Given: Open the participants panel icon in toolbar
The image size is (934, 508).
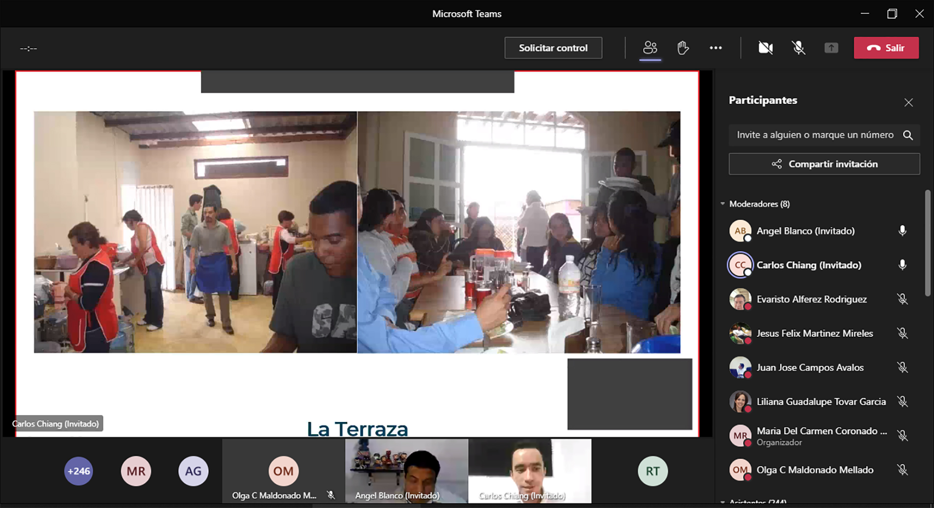Looking at the screenshot, I should [650, 48].
